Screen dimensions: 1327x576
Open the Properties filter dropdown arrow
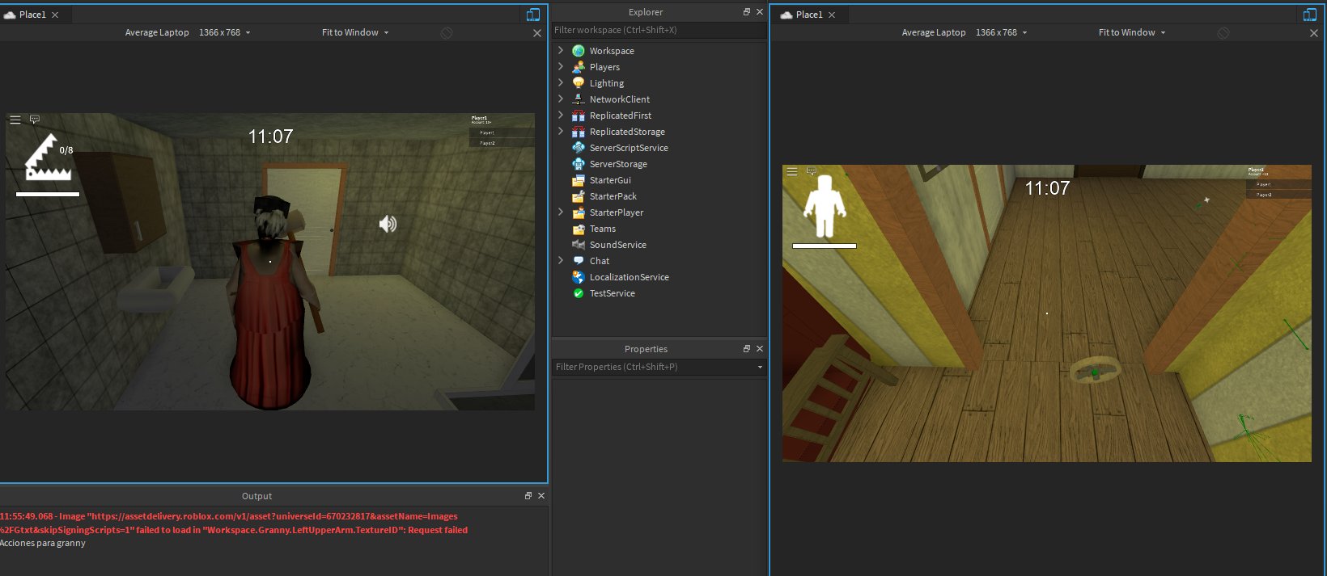tap(760, 368)
